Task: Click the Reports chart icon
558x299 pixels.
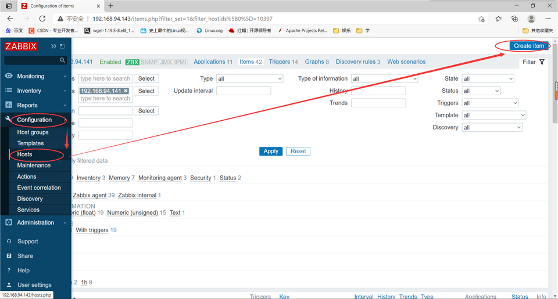Action: [9, 105]
